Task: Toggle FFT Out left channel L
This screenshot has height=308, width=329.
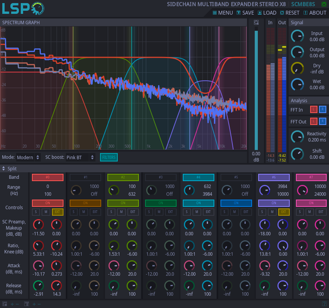Action: 314,121
